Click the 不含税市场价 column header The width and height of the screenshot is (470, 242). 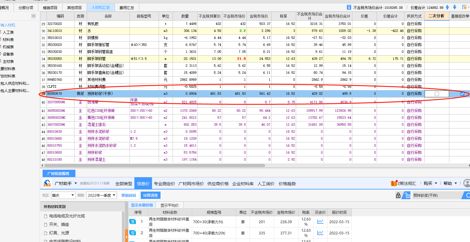click(234, 16)
